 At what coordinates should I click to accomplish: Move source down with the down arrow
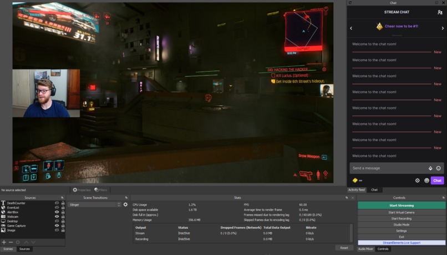point(33,242)
